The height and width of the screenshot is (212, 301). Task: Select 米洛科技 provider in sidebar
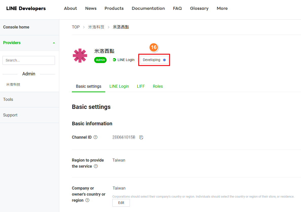(x=13, y=84)
